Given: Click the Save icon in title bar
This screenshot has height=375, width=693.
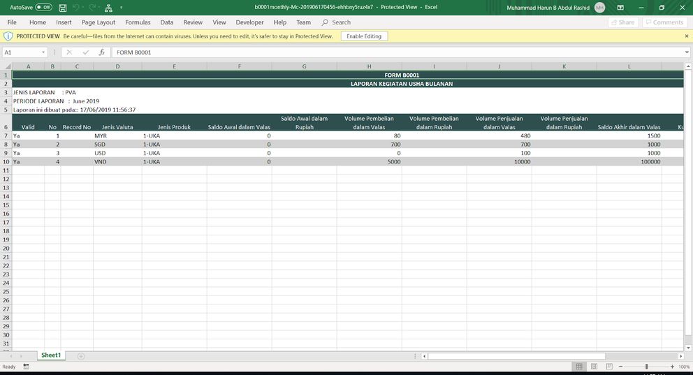Looking at the screenshot, I should [63, 8].
